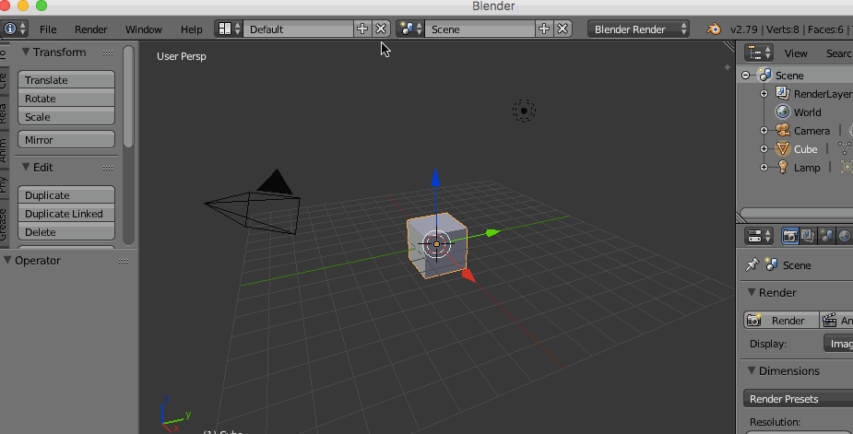This screenshot has height=434, width=853.
Task: Edit the Scene name field
Action: coord(480,29)
